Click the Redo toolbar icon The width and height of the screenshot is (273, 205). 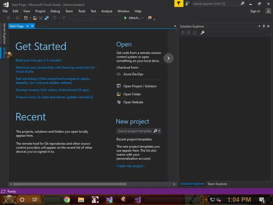tap(64, 18)
